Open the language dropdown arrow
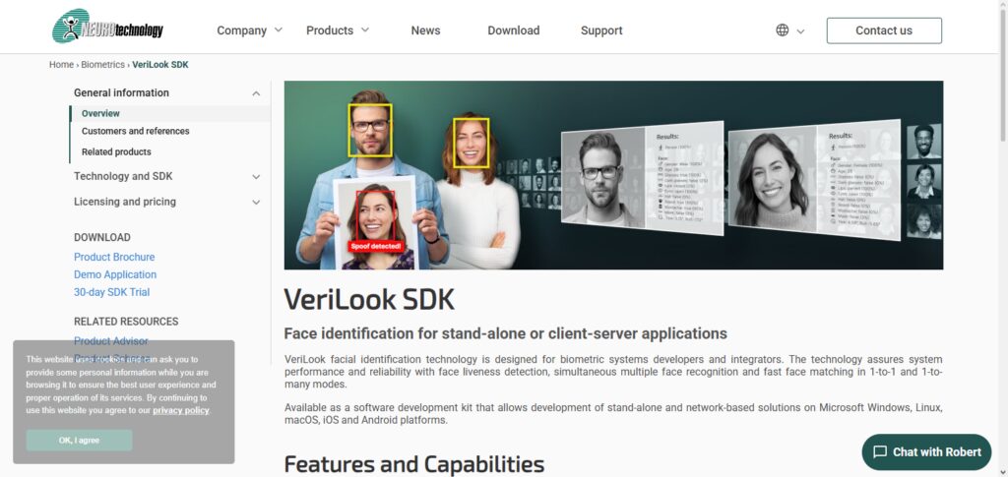This screenshot has width=1008, height=477. (x=800, y=30)
